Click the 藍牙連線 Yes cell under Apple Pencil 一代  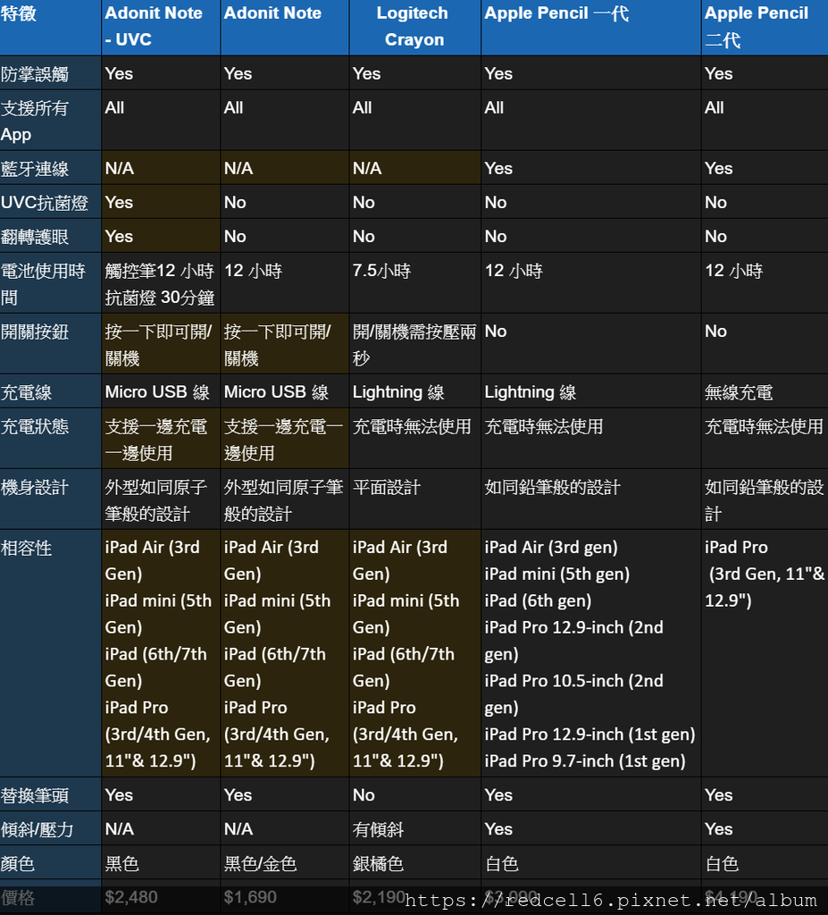tap(591, 168)
